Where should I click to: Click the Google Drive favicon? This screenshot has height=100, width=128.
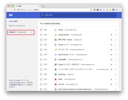tap(56, 45)
